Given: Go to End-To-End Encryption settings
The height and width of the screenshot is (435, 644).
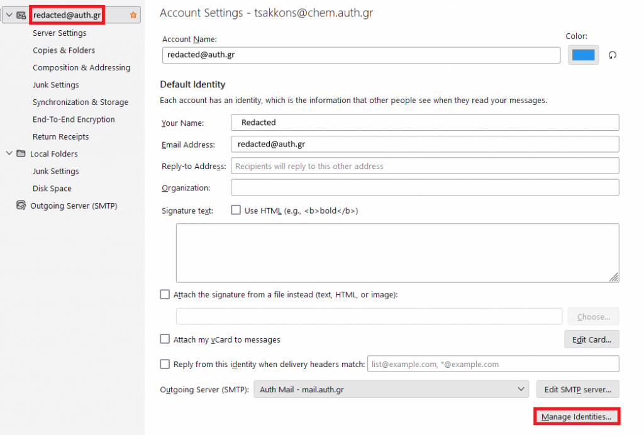Looking at the screenshot, I should [x=74, y=119].
